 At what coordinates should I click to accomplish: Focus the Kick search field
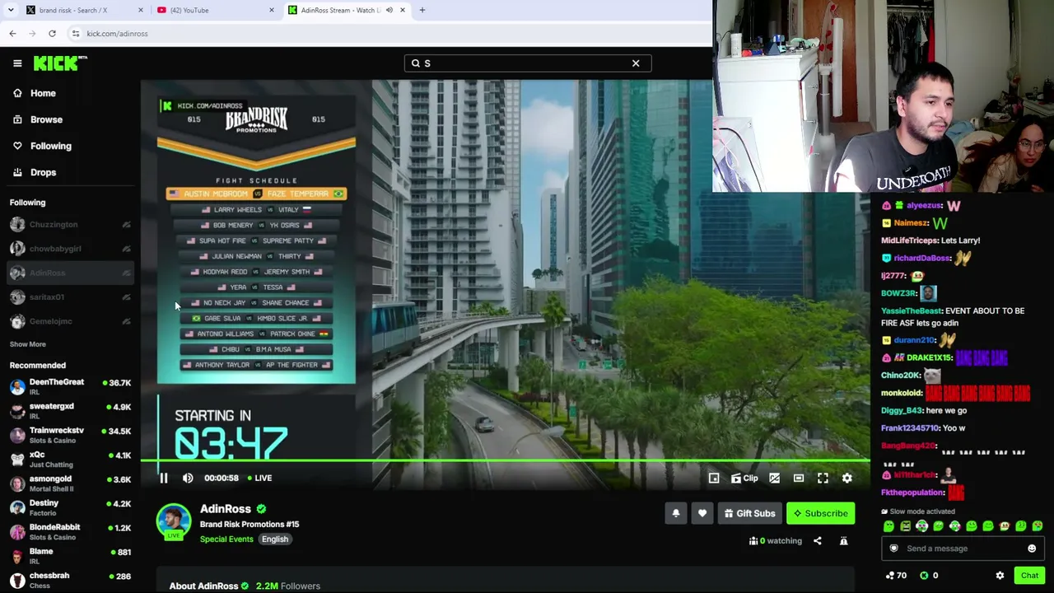(527, 63)
